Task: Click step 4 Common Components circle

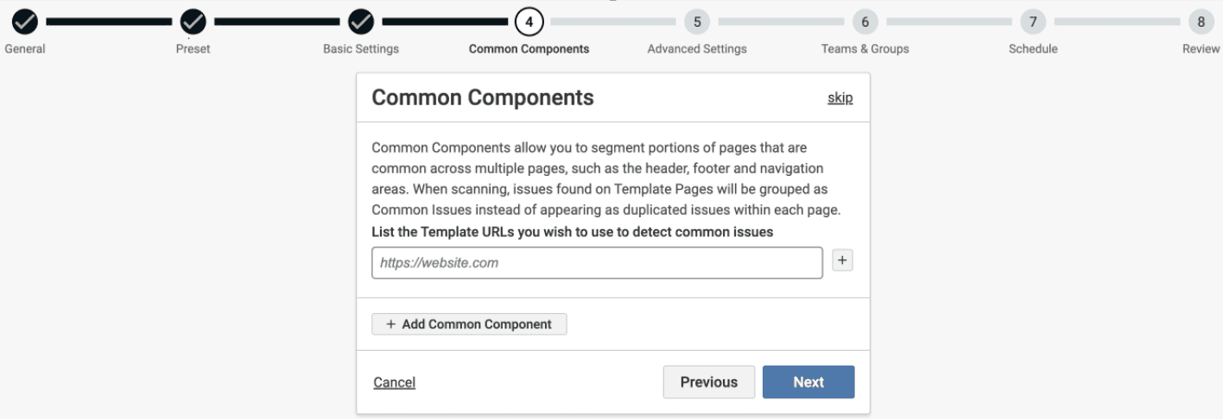Action: coord(529,21)
